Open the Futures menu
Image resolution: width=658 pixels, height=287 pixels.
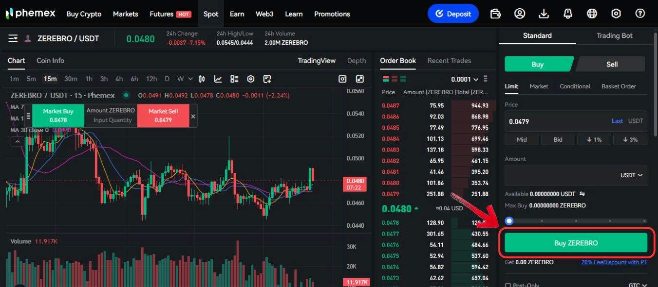tap(170, 14)
